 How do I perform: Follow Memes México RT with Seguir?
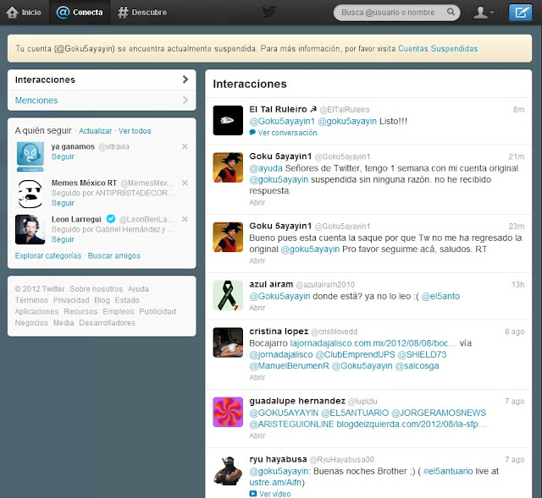click(x=63, y=203)
